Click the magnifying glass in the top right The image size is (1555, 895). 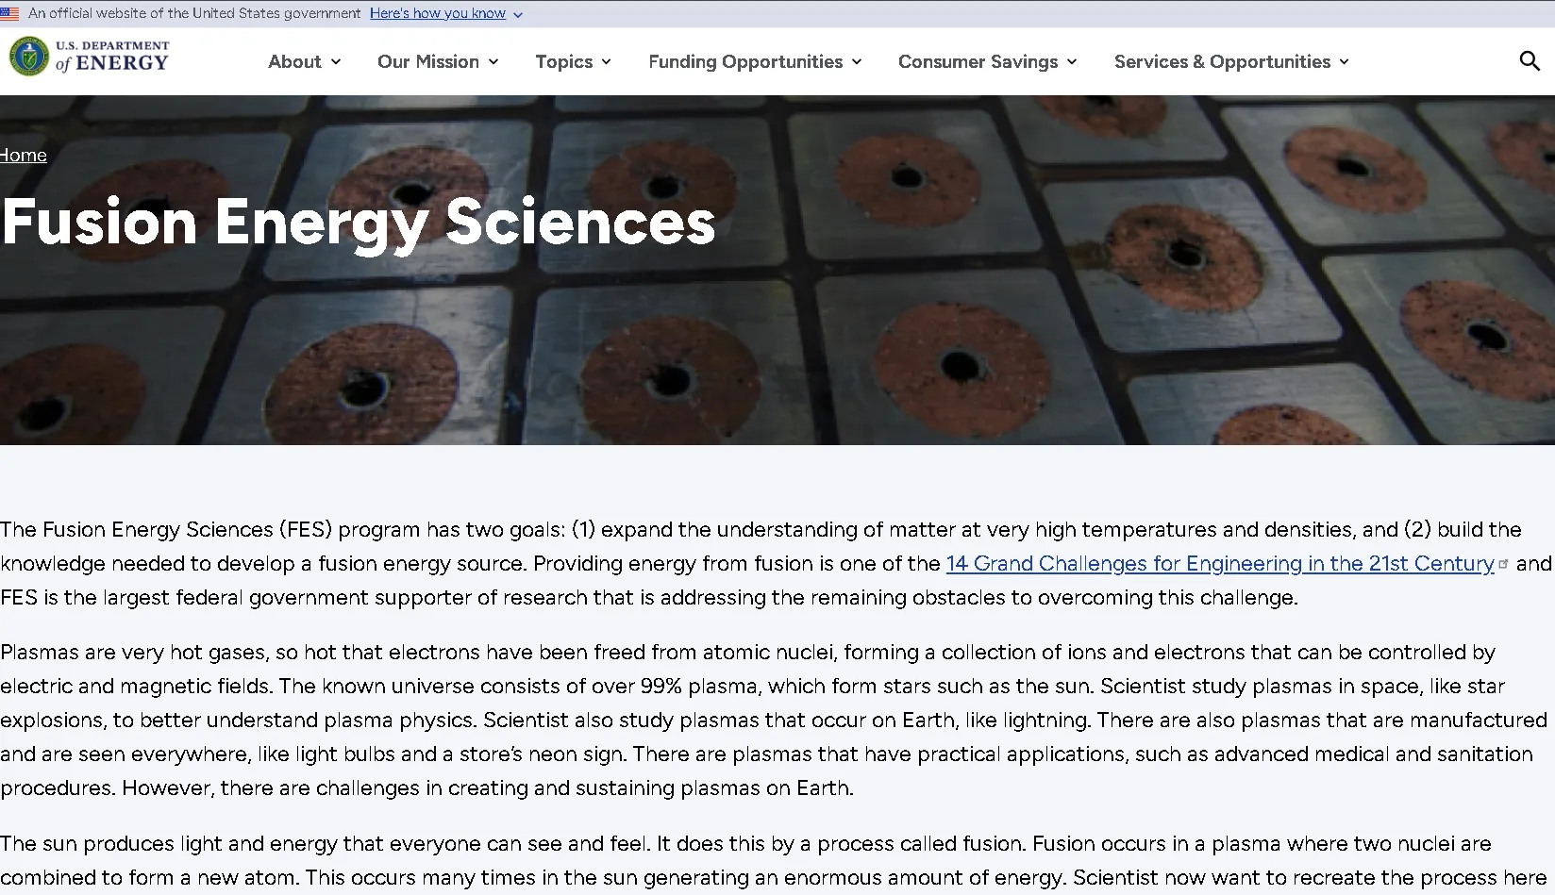(x=1529, y=60)
